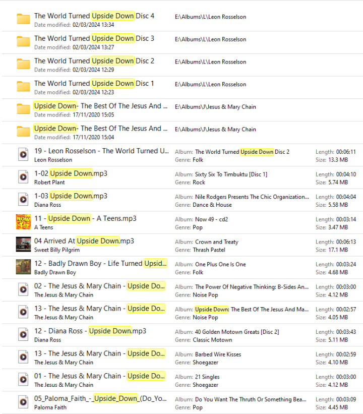The image size is (363, 414).
Task: Click size 17.1 MB value
Action: coord(338,250)
